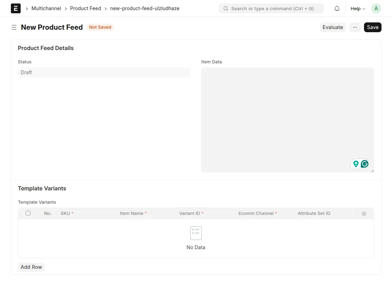Click the Not Saved indicator
This screenshot has height=308, width=392.
pos(100,27)
